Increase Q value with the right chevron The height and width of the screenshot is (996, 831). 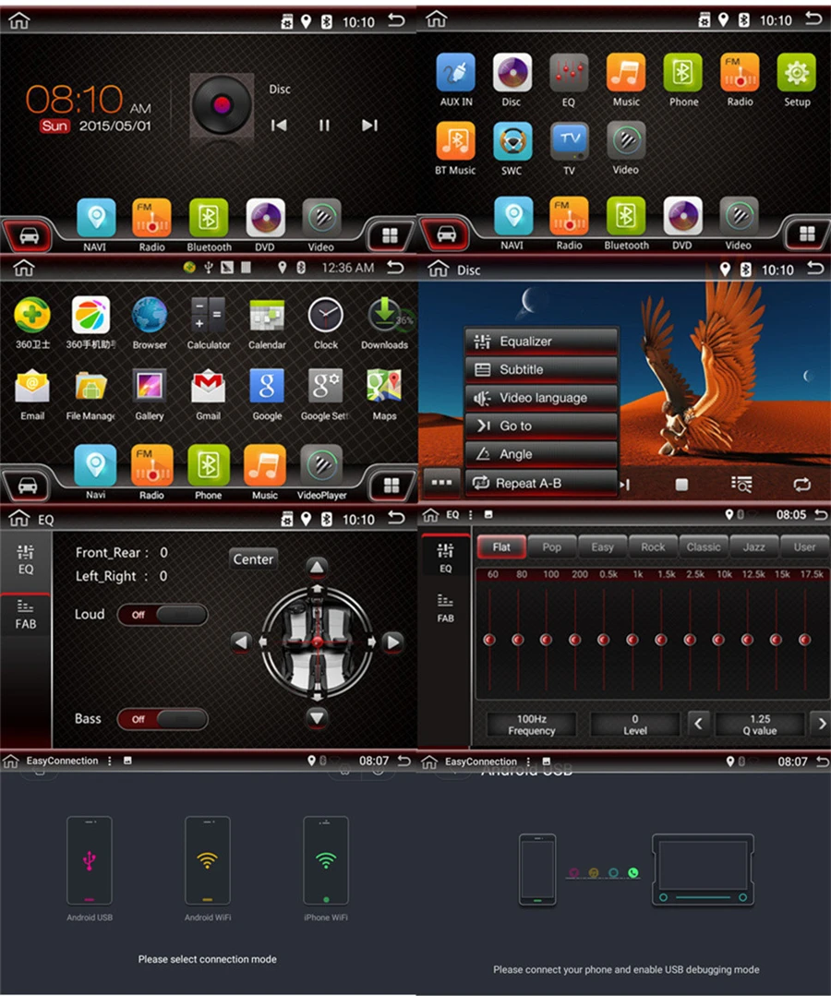click(x=820, y=724)
